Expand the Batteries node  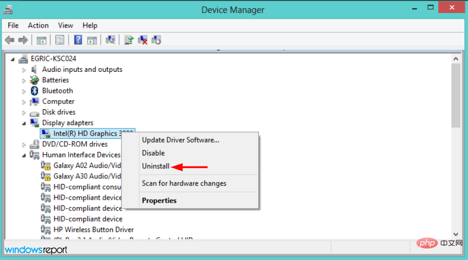click(24, 81)
